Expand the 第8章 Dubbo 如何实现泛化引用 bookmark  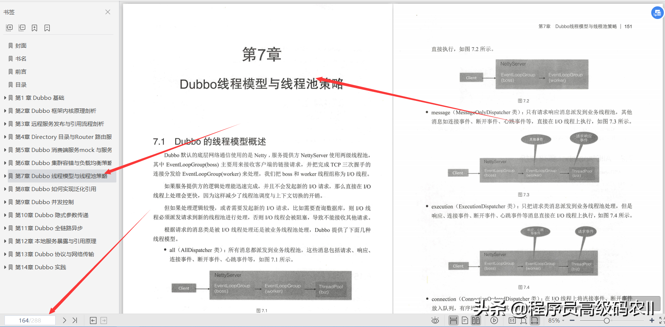point(5,189)
